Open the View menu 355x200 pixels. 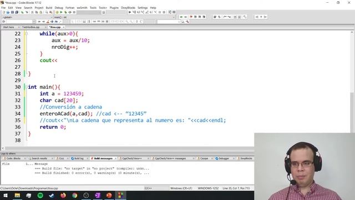click(x=18, y=7)
